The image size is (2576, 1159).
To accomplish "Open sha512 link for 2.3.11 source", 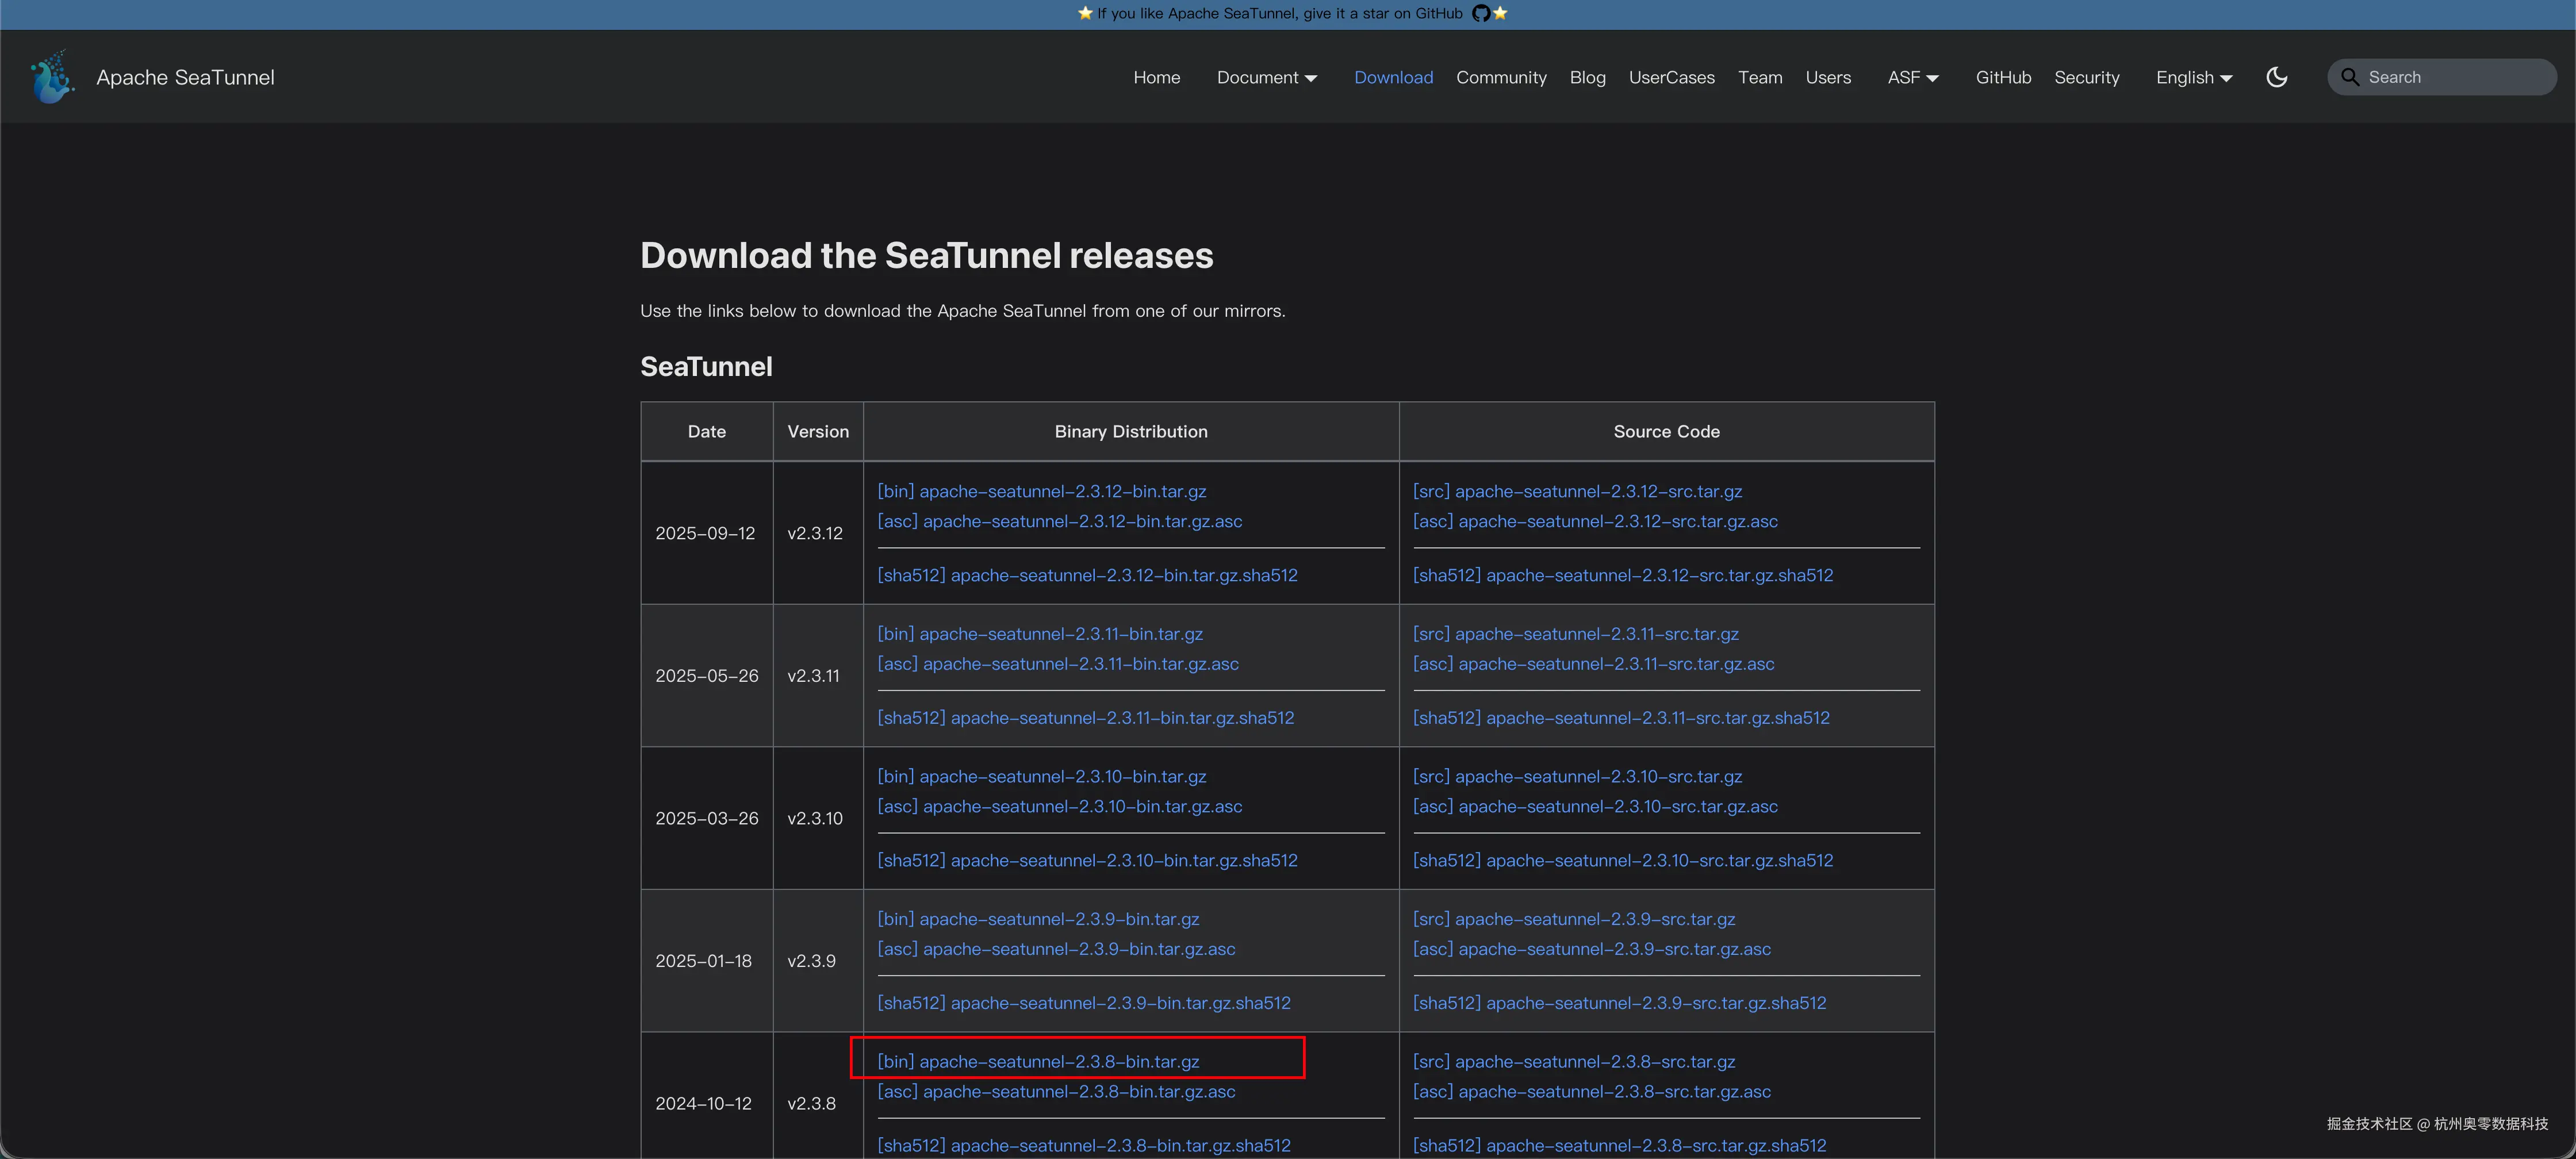I will pos(1620,717).
